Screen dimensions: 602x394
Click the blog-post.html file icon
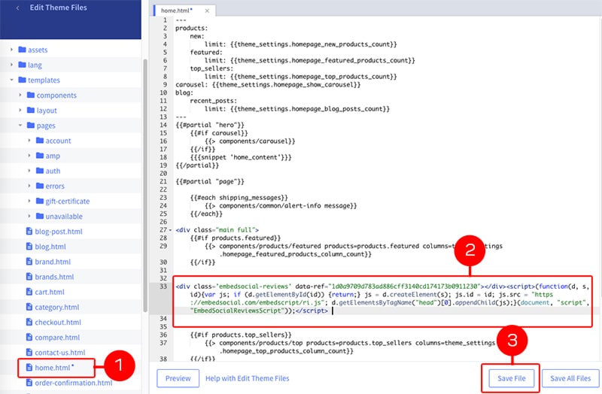pos(29,232)
